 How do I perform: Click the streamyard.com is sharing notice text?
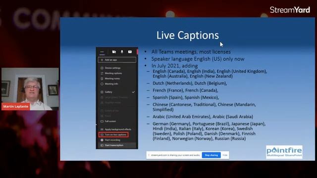coord(175,155)
